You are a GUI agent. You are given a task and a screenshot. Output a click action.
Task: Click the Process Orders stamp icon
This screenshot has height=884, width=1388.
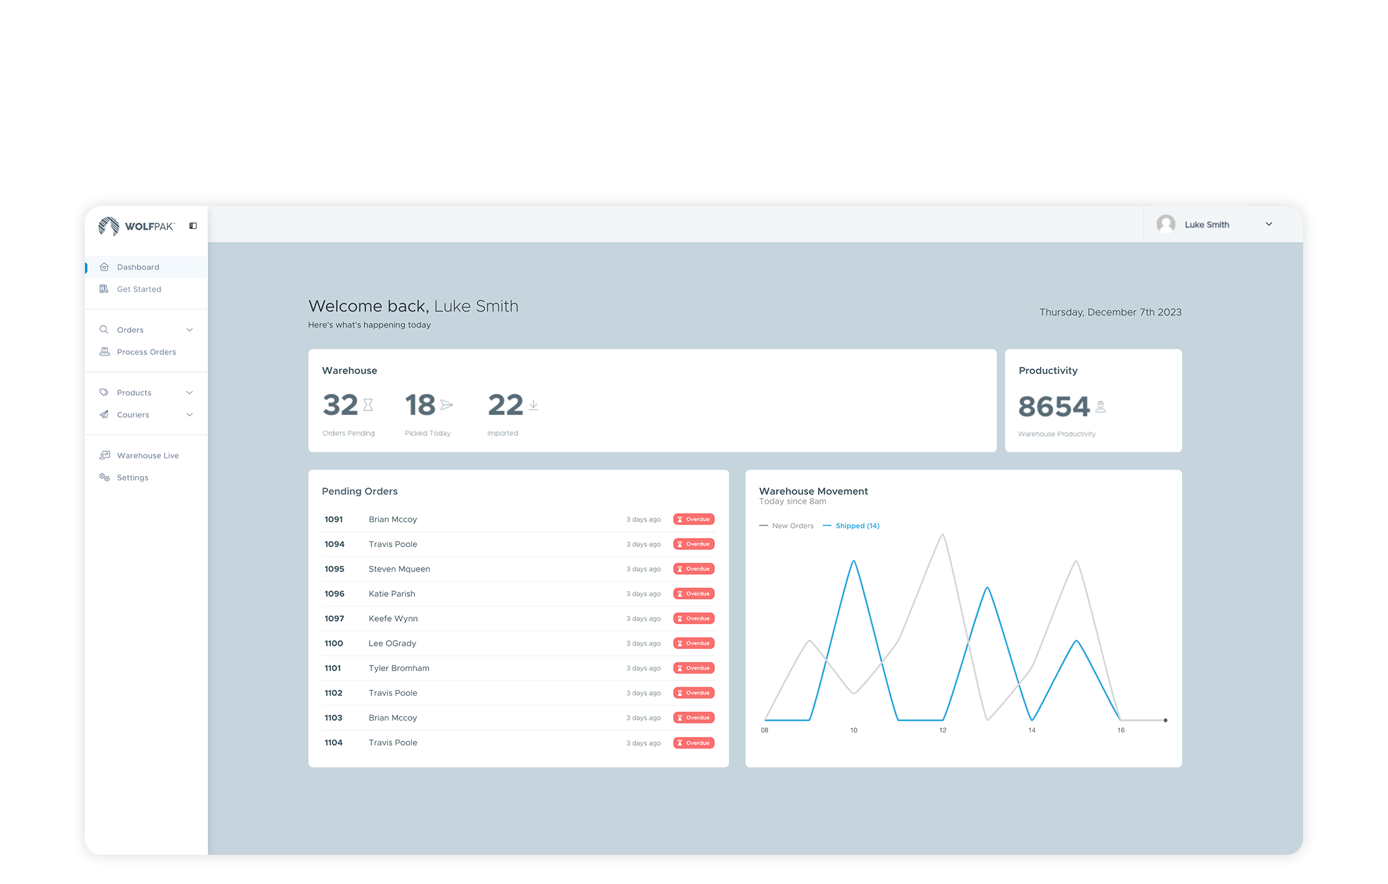(105, 352)
